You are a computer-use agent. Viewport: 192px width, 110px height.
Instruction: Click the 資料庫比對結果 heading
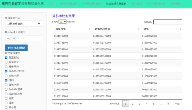coord(63,16)
